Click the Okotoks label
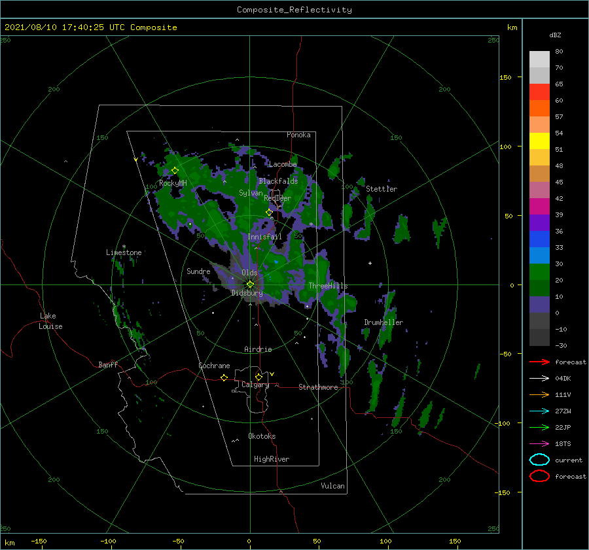 point(262,436)
